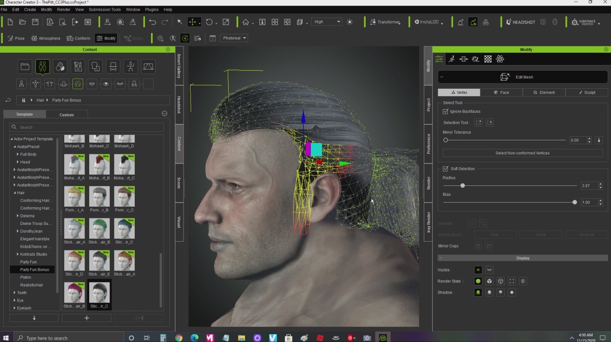611x342 pixels.
Task: Open the Cloth category icon in Content
Action: point(95,66)
